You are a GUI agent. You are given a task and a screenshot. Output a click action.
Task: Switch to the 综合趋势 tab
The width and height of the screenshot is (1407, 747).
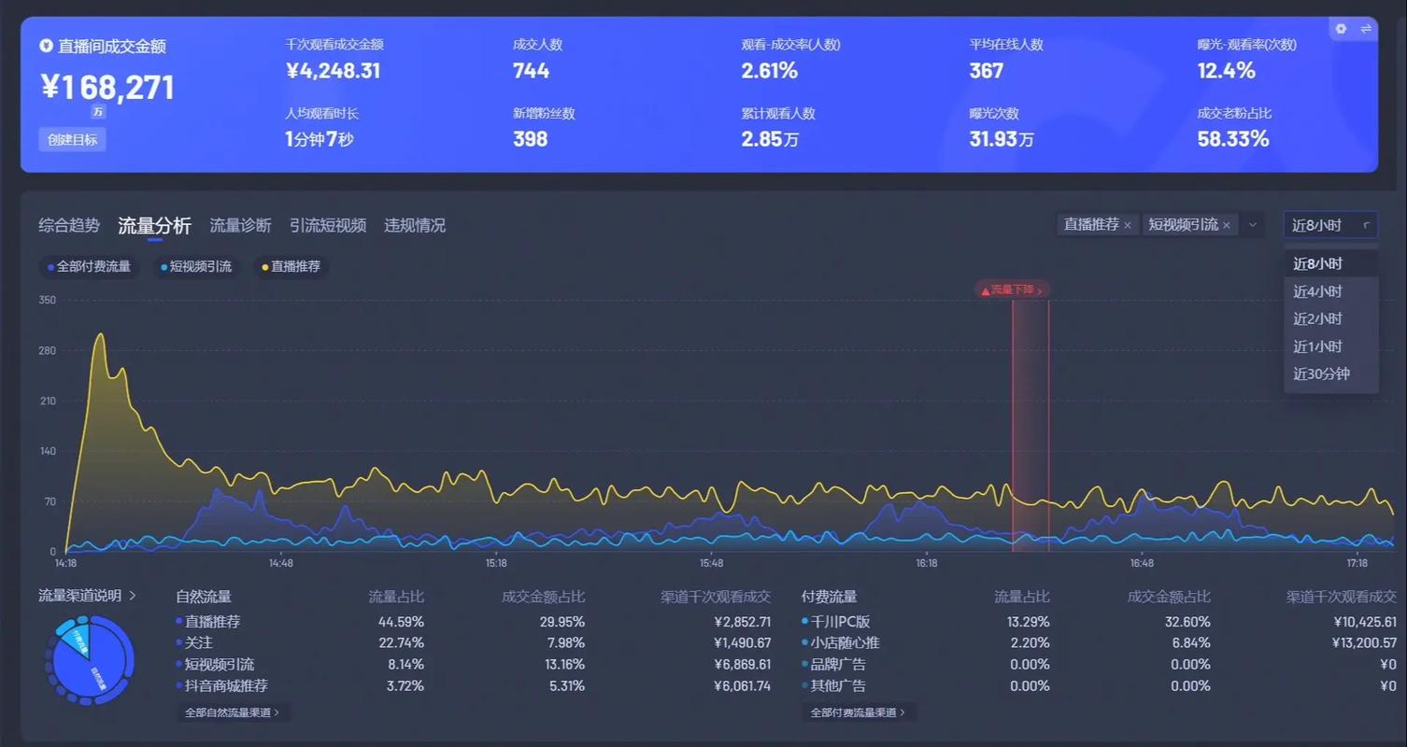(69, 225)
